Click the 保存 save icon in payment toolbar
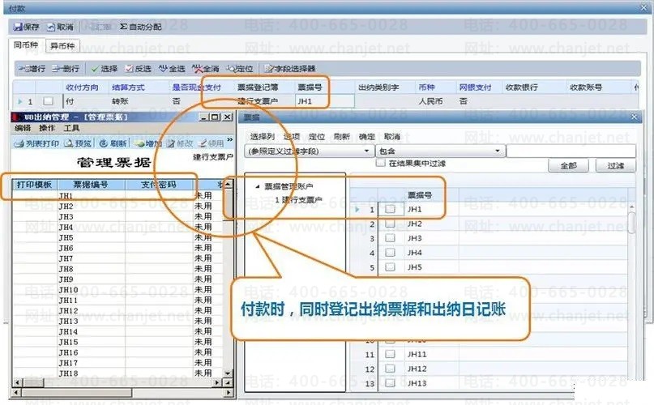 [18, 27]
